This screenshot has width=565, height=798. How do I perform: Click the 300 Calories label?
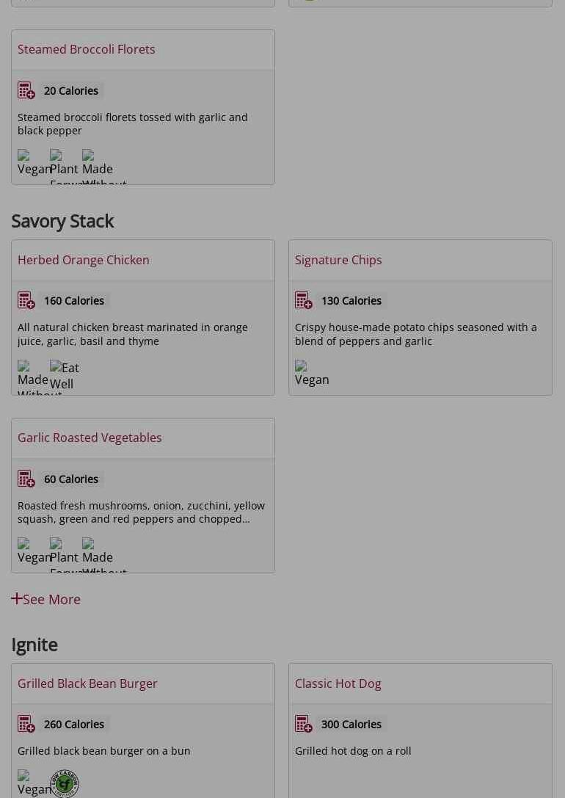351,724
